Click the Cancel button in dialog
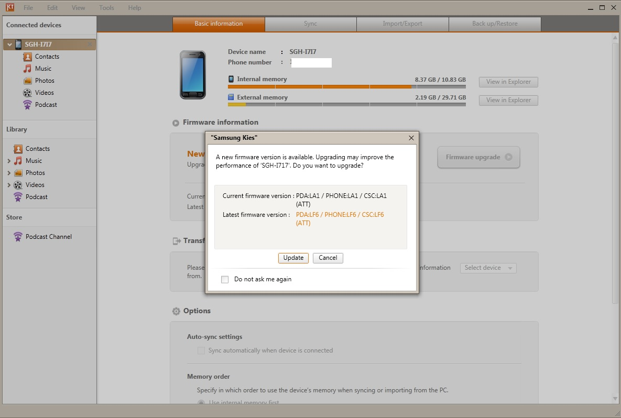The height and width of the screenshot is (418, 621). tap(328, 258)
